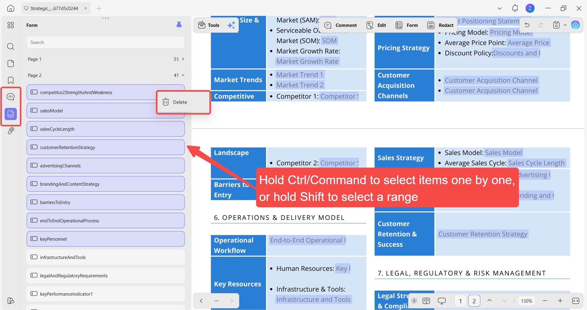Open the Home icon
This screenshot has width=587, height=310.
tap(11, 8)
